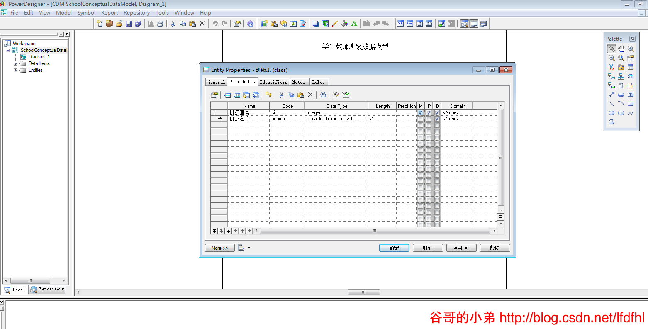Expand the Data Items tree node
Viewport: 648px width, 329px height.
pyautogui.click(x=15, y=63)
